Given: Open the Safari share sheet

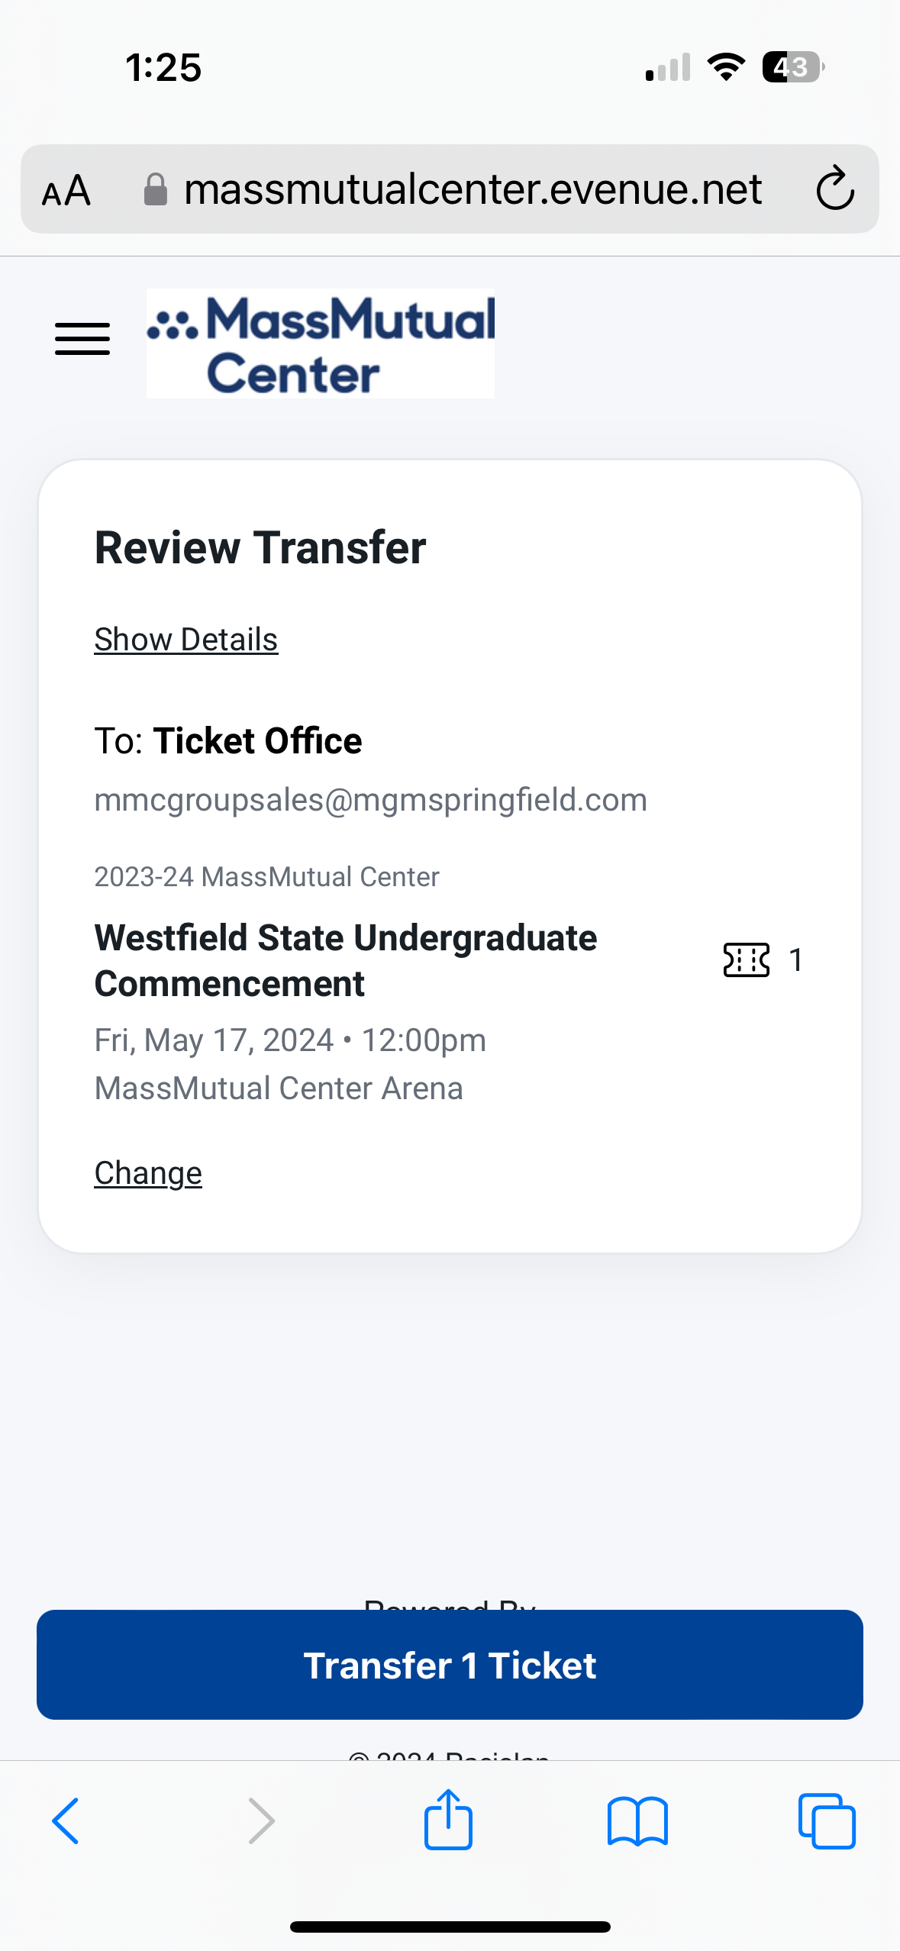Looking at the screenshot, I should coord(448,1820).
